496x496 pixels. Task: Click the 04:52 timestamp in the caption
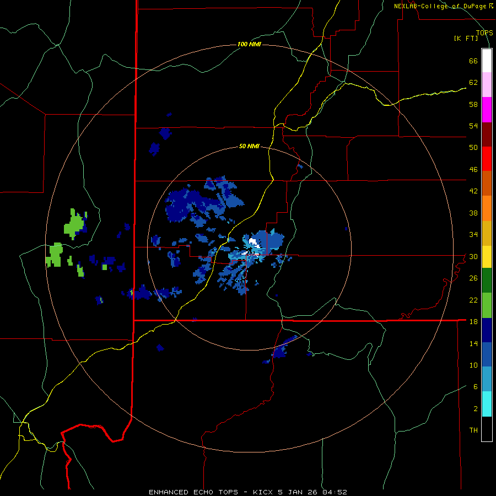click(335, 492)
